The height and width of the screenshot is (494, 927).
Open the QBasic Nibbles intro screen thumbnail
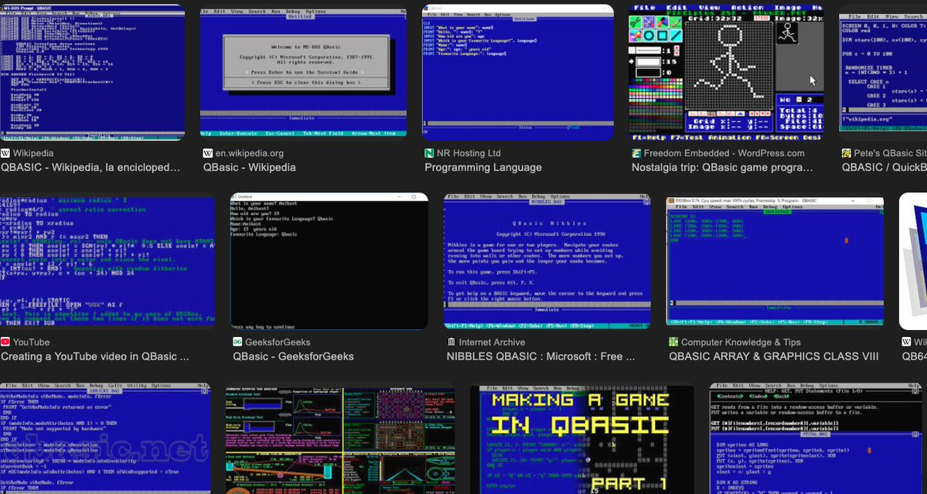pyautogui.click(x=547, y=261)
